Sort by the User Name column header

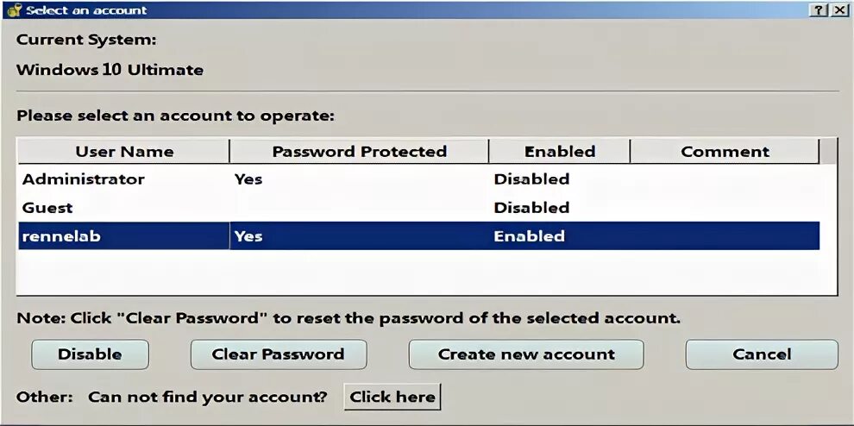coord(124,152)
